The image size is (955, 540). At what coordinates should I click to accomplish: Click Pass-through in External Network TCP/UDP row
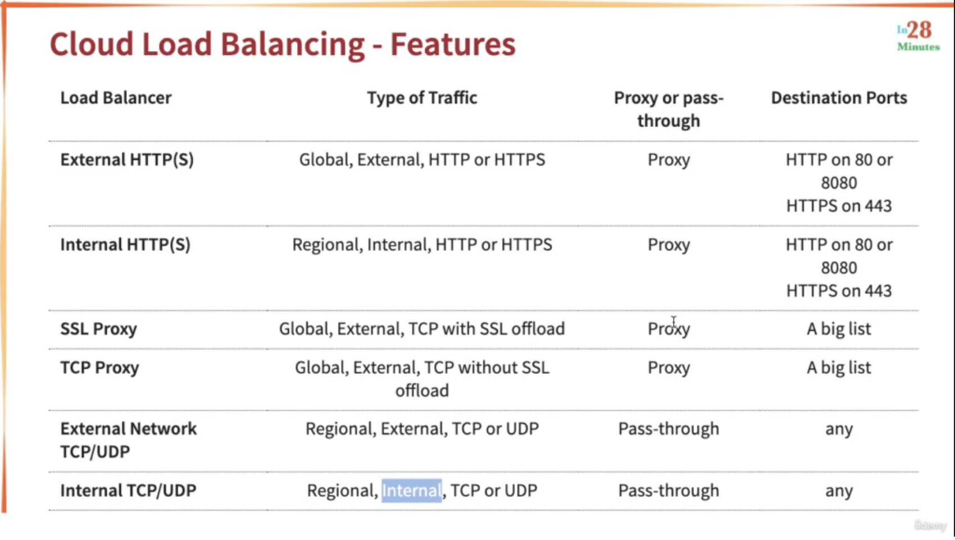(x=668, y=429)
